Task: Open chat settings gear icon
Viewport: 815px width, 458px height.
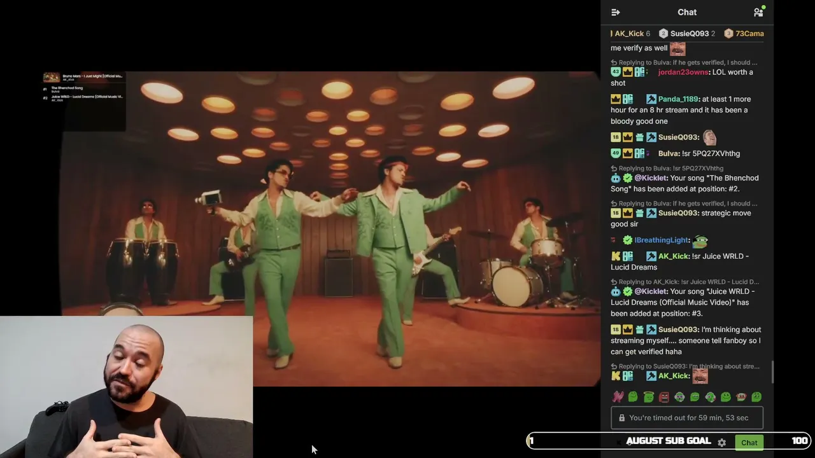Action: (721, 443)
